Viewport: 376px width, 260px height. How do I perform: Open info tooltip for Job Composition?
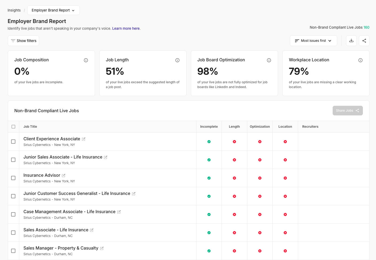tap(86, 60)
